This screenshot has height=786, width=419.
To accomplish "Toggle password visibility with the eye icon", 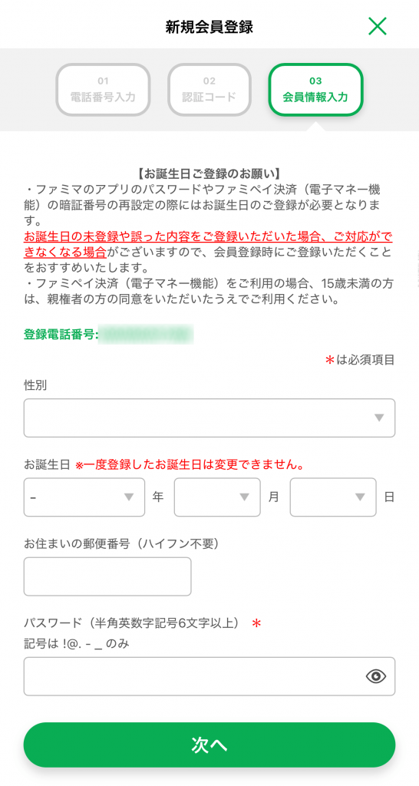I will click(x=376, y=677).
